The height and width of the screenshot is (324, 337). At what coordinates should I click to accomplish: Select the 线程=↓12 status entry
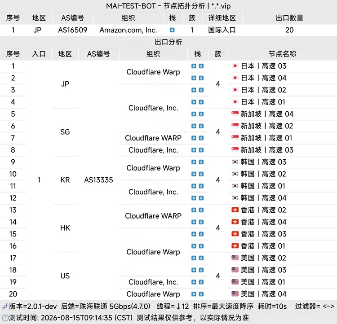[x=173, y=306]
